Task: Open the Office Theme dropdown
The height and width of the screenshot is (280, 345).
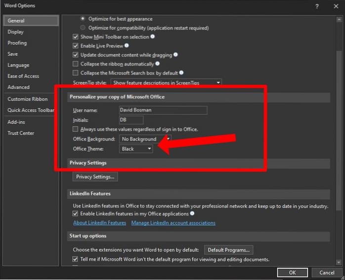Action: coord(136,149)
